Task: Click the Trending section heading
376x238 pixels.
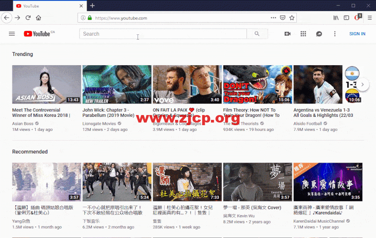Action: 23,54
